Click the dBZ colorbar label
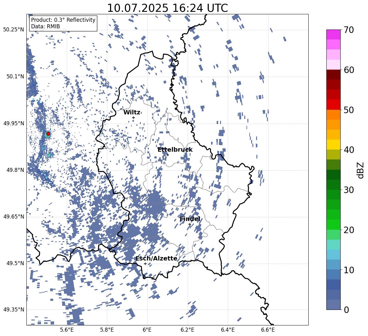 pos(361,170)
